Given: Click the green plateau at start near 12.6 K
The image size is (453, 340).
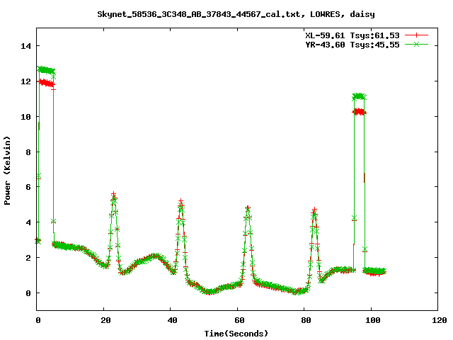Looking at the screenshot, I should coord(46,70).
